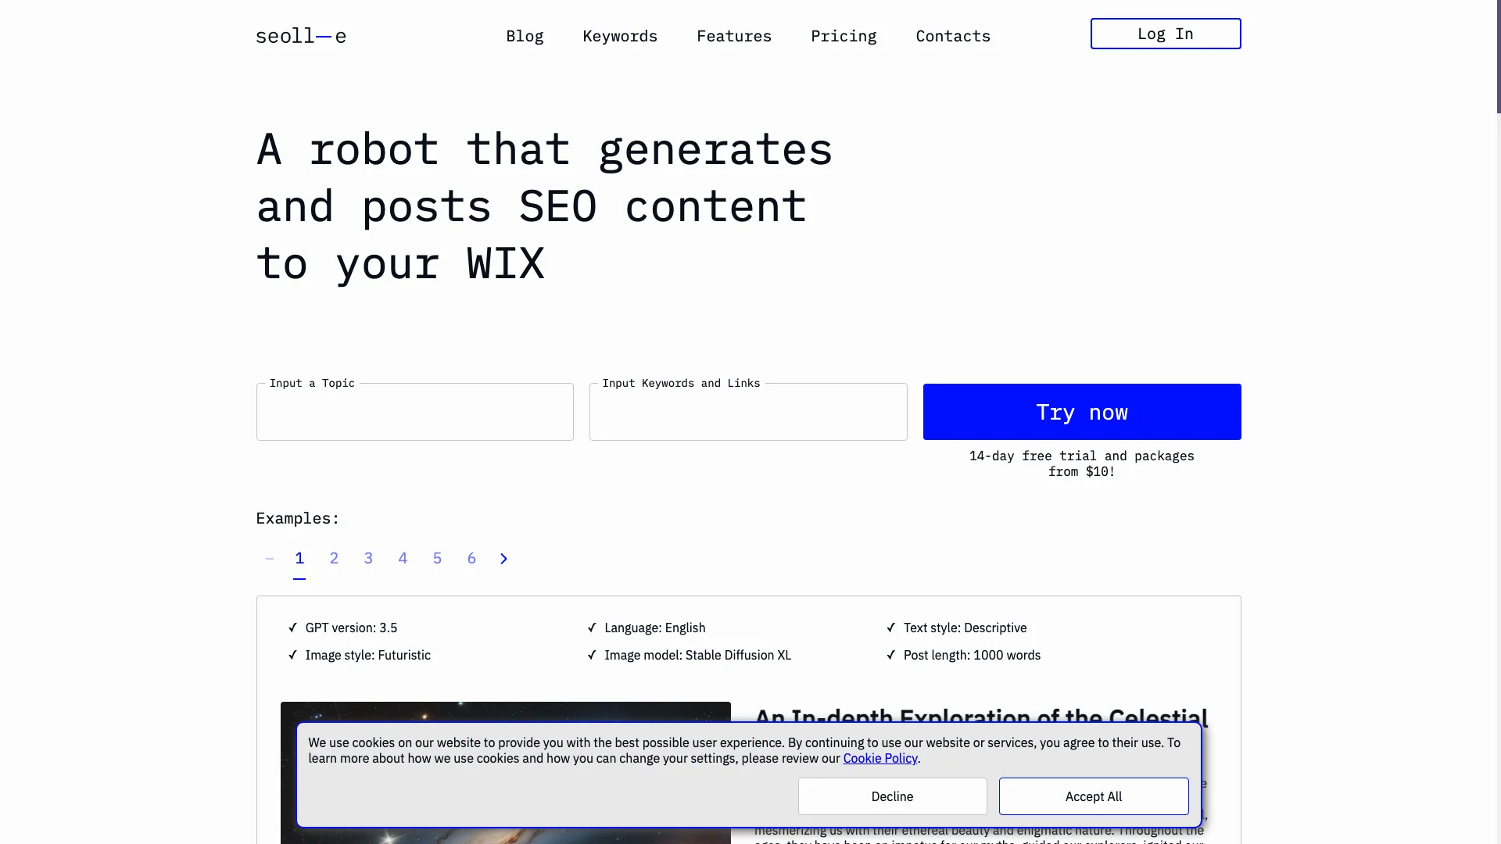Click the checkmark beside Post length: 1000 words
Screen dimensions: 1501x844
(x=891, y=655)
